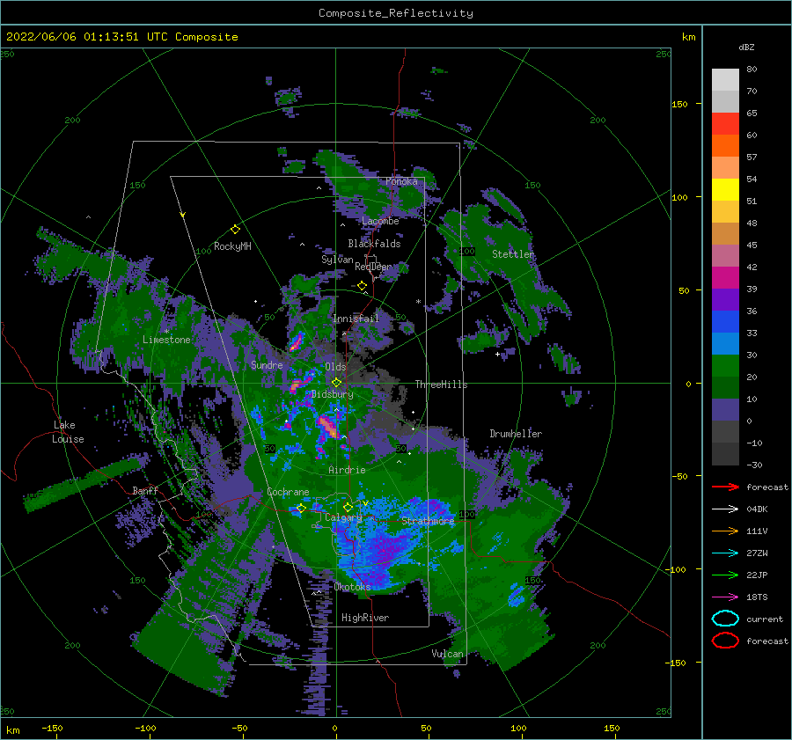This screenshot has height=740, width=792.
Task: Pick the purple 39 dBZ swatch
Action: coord(725,299)
